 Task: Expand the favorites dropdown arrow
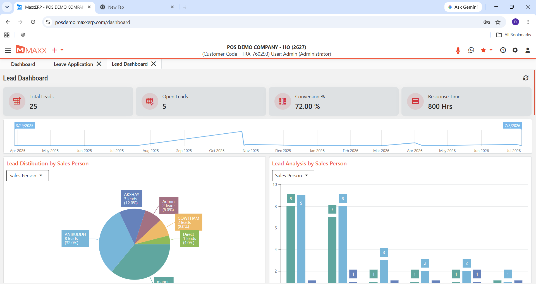pos(491,50)
